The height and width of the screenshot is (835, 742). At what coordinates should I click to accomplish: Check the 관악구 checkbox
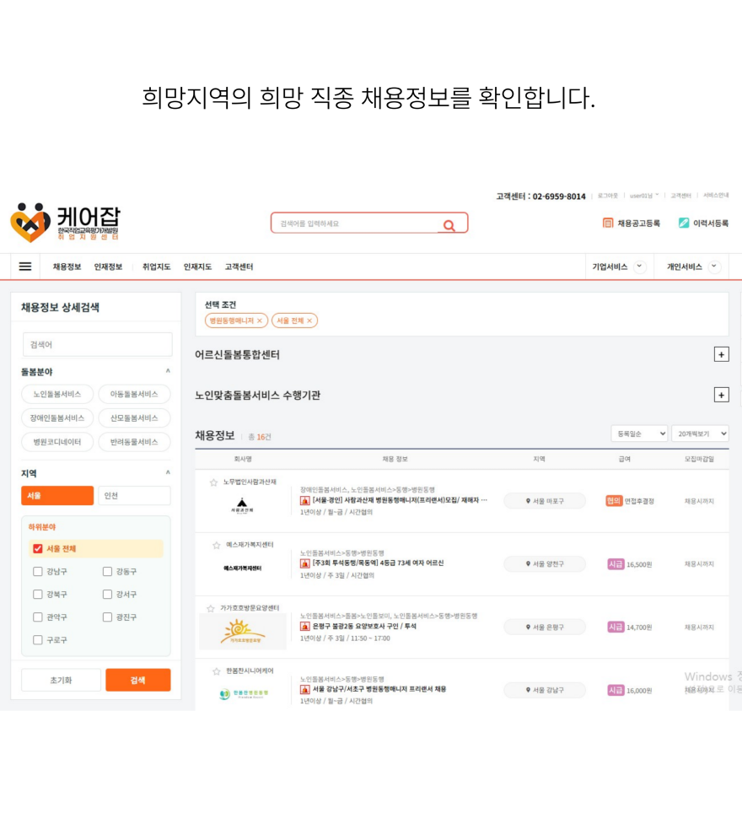38,617
